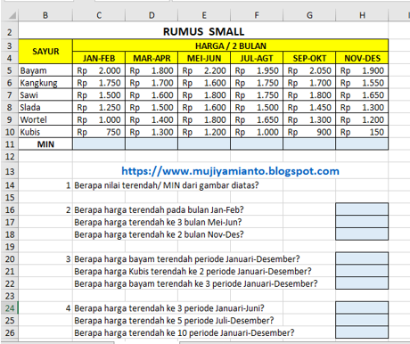
Task: Click answer box for 10th lowest Januari-Desember
Action: [362, 332]
